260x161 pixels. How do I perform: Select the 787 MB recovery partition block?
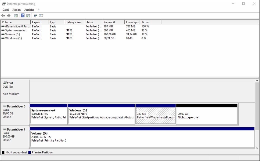click(x=155, y=116)
